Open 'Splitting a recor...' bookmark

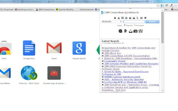tap(25, 9)
